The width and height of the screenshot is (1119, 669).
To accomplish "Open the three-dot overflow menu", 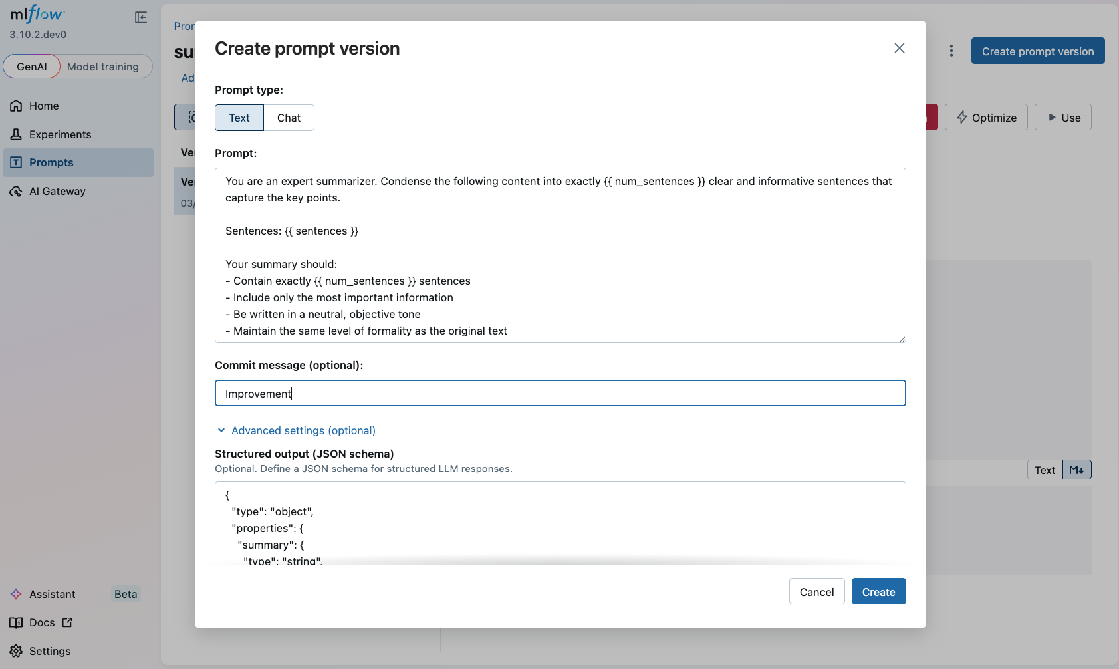I will click(x=951, y=51).
